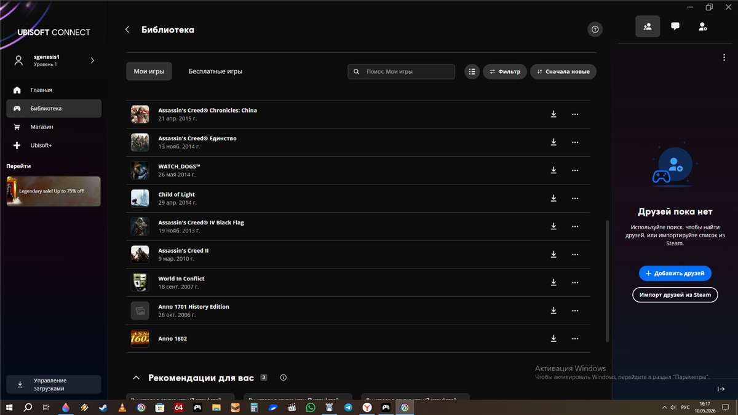Screen dimensions: 738x415
Task: Download WATCH_DOGS game
Action: 553,170
